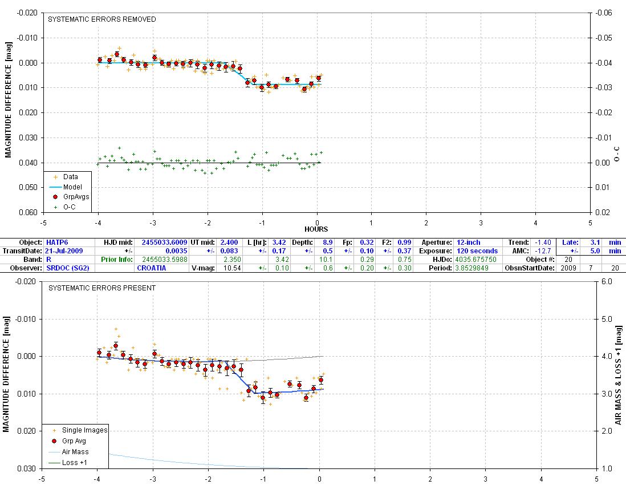The image size is (626, 485).
Task: Click the F2 uncertainty 0.37
Action: coord(404,251)
